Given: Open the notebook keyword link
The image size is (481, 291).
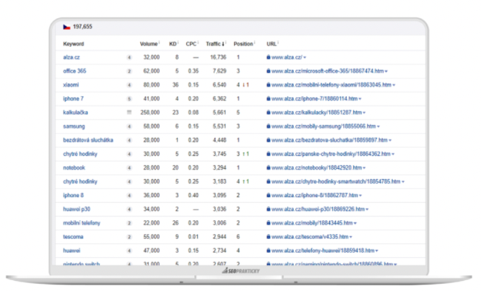Looking at the screenshot, I should click(x=74, y=168).
